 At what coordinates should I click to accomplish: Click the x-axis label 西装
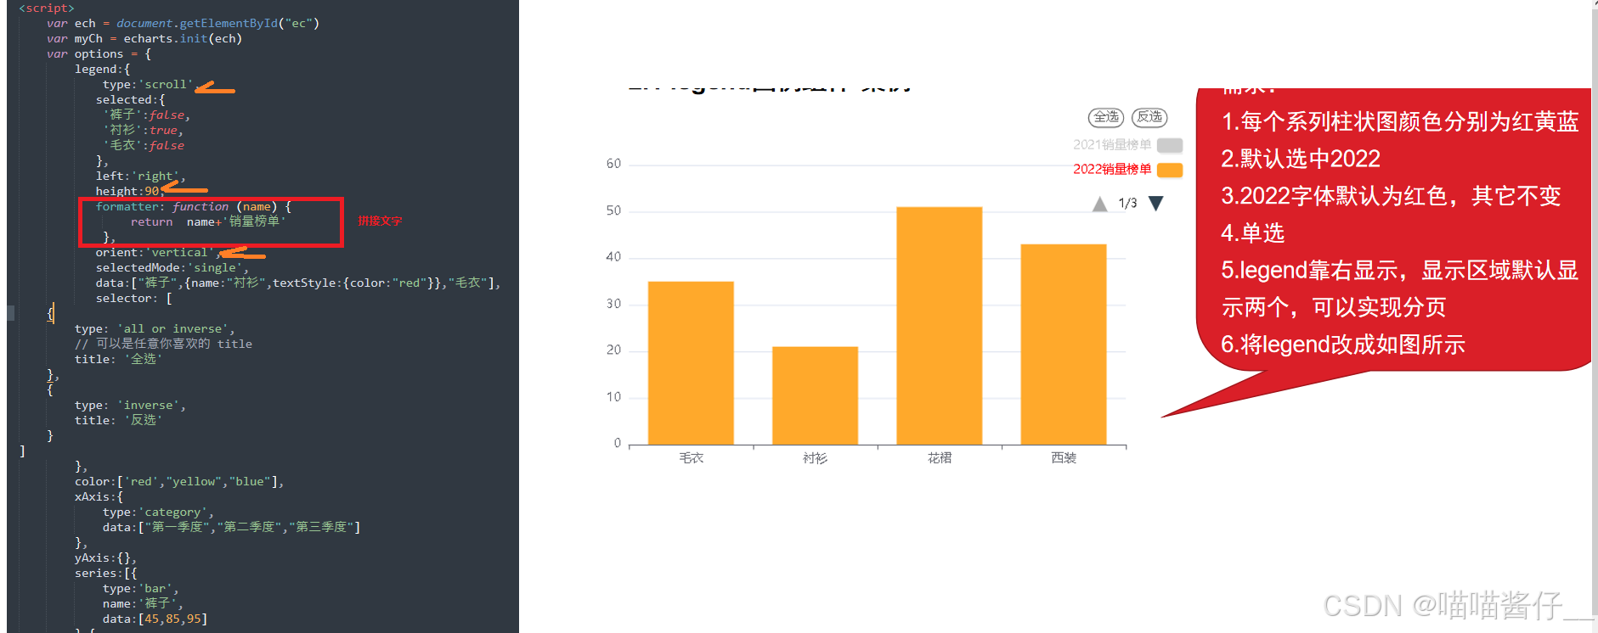pyautogui.click(x=1063, y=458)
